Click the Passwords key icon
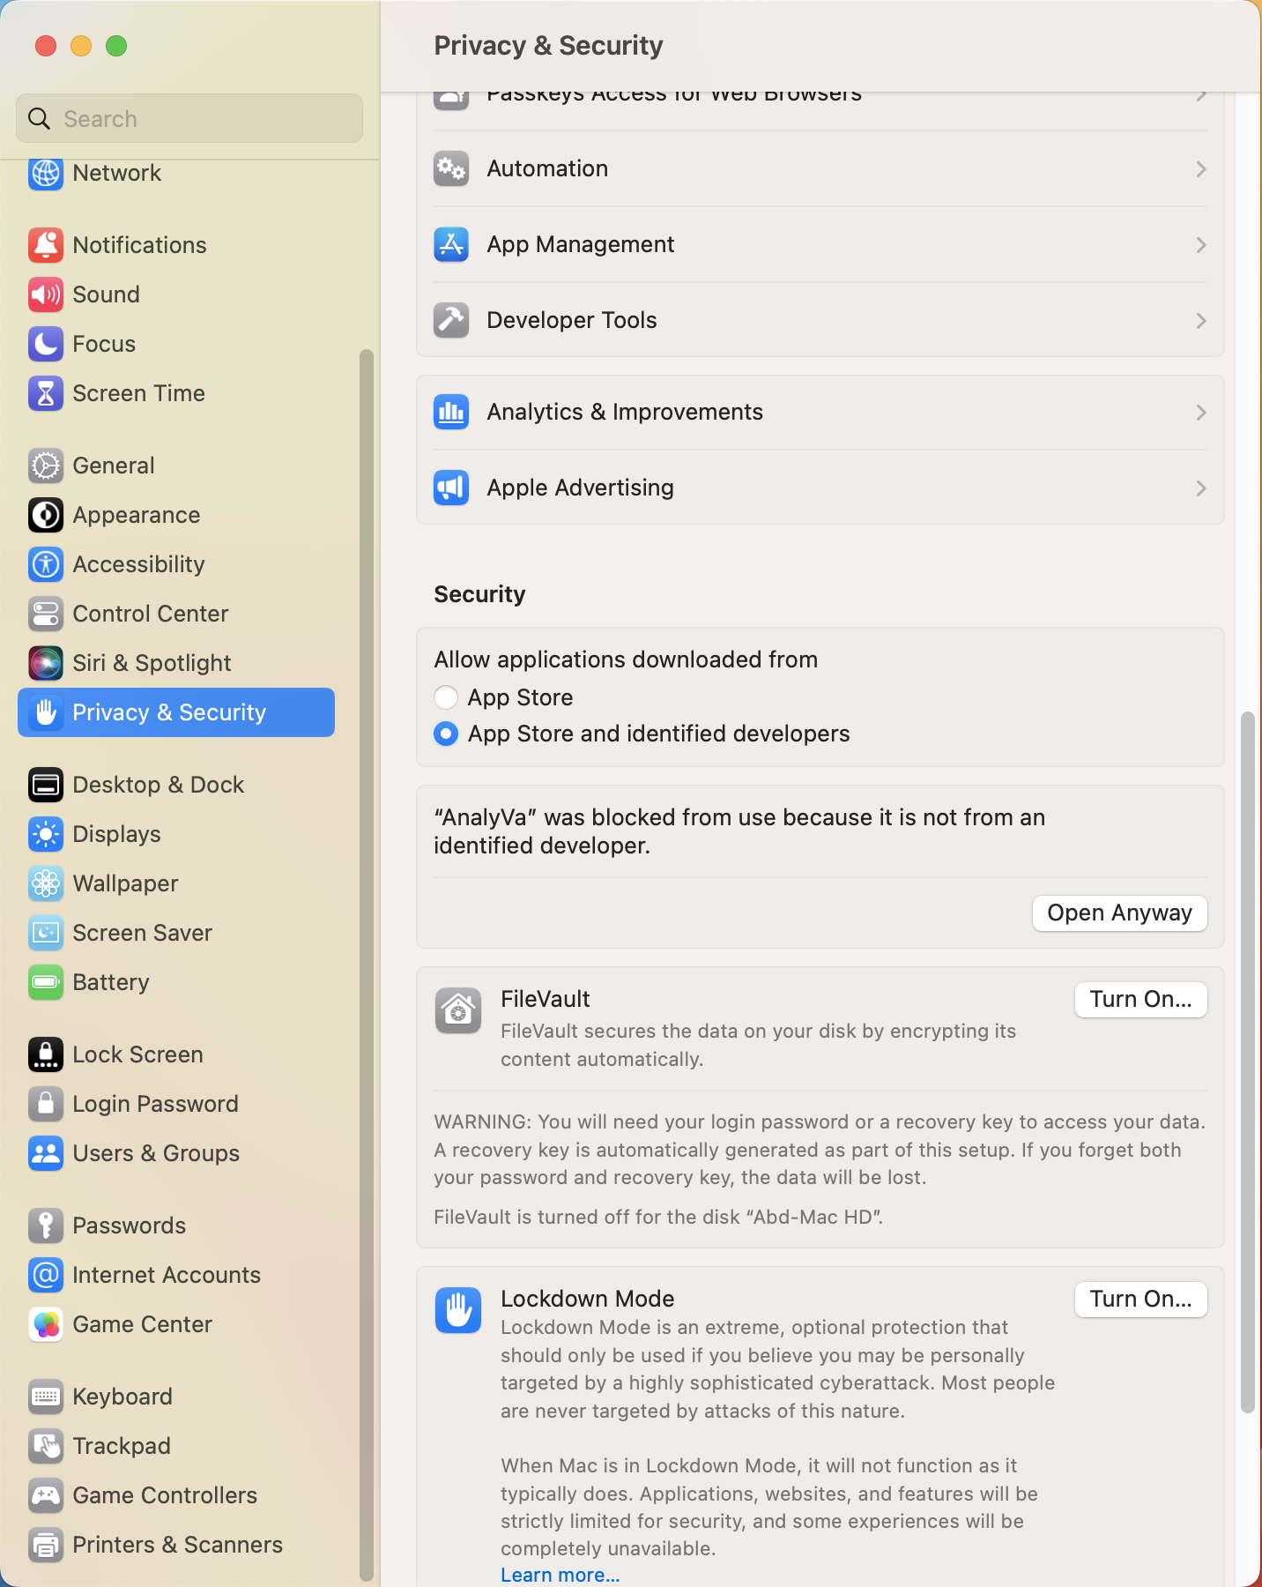The width and height of the screenshot is (1262, 1587). [46, 1226]
